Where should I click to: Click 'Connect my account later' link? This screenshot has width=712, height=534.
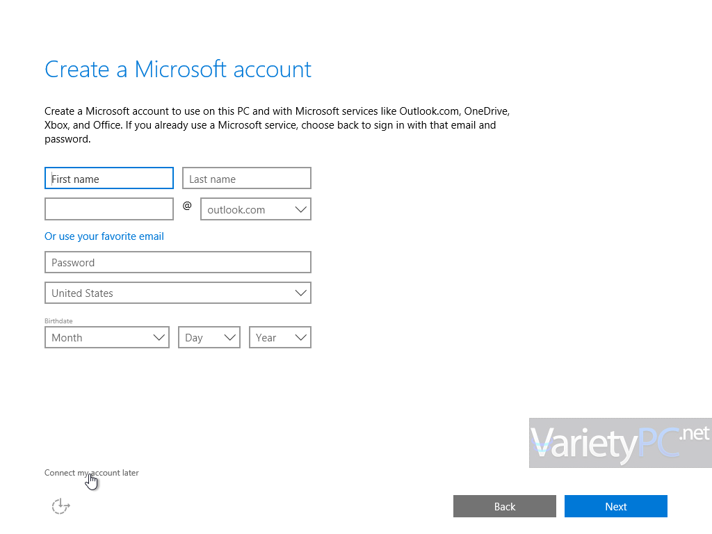(x=91, y=473)
